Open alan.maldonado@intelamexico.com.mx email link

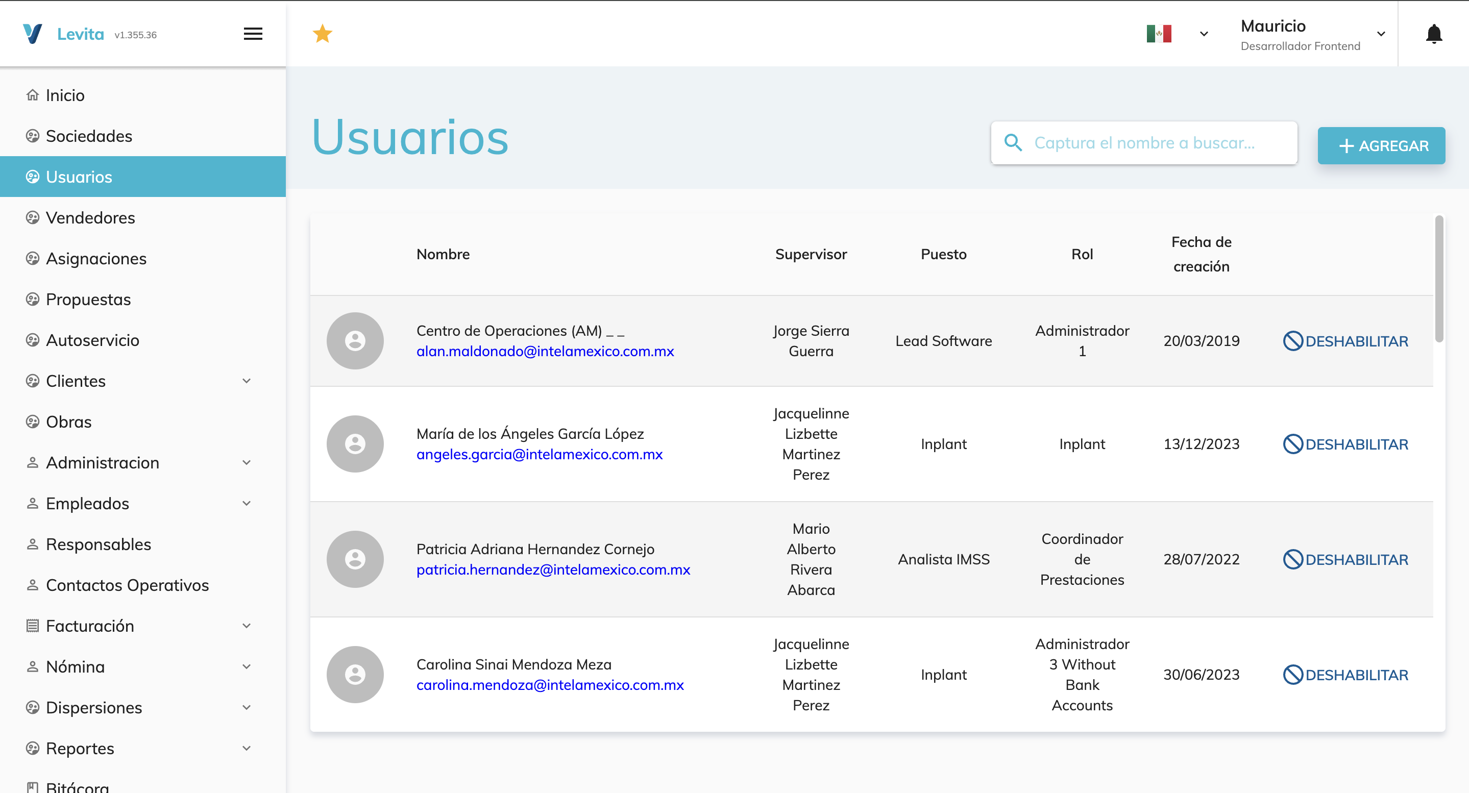pos(545,352)
